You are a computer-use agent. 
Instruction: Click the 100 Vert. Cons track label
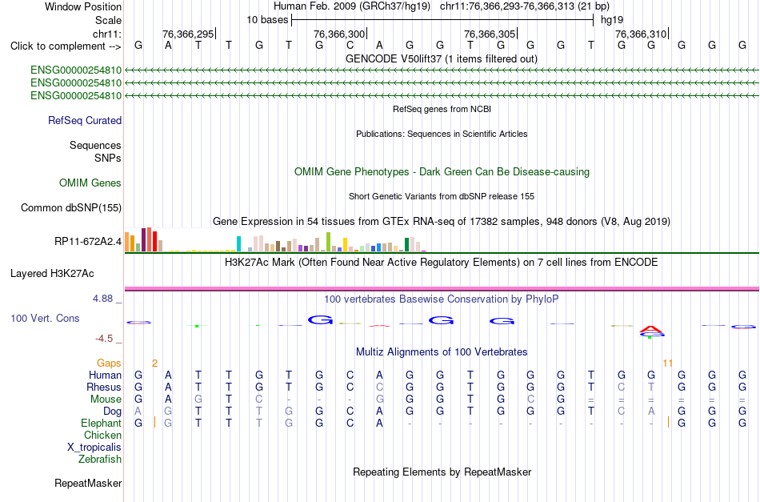point(45,318)
